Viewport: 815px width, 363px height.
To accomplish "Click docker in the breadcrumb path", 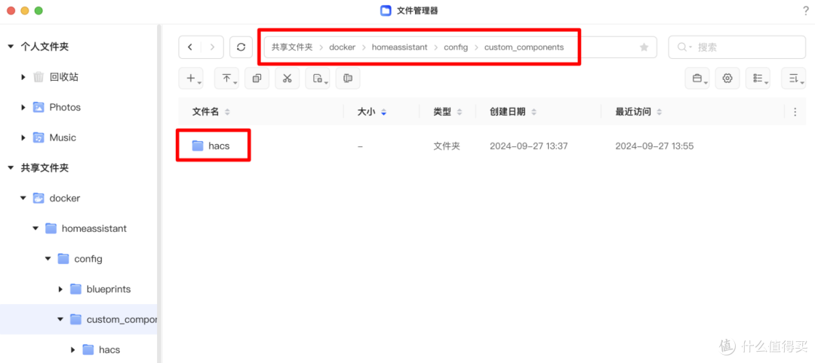I will point(342,48).
